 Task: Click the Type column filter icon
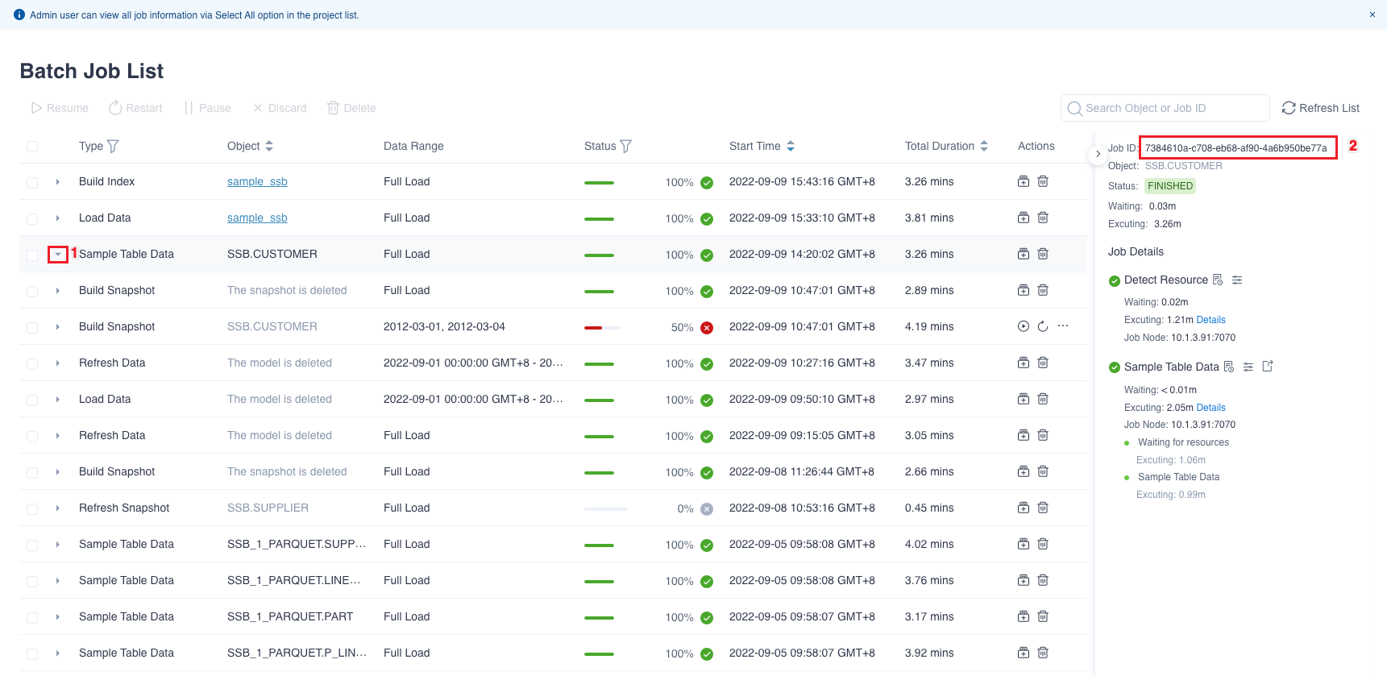click(x=113, y=146)
